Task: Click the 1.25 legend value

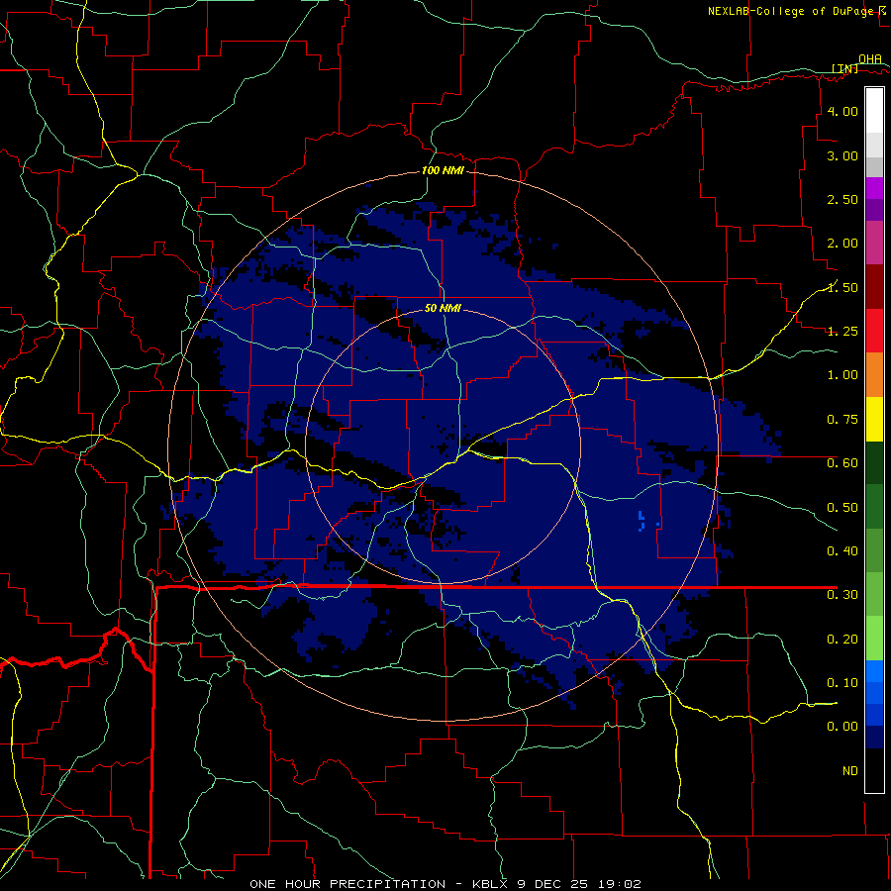Action: pyautogui.click(x=842, y=332)
